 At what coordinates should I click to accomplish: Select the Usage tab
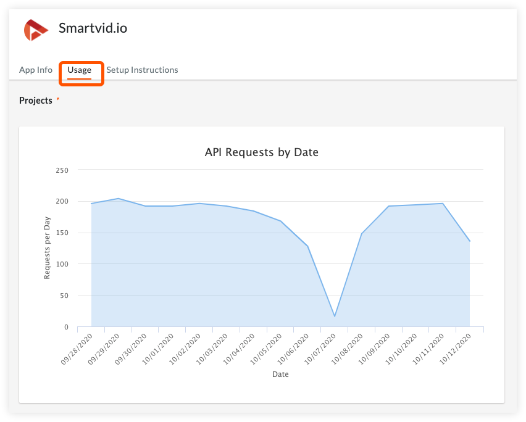pos(80,70)
